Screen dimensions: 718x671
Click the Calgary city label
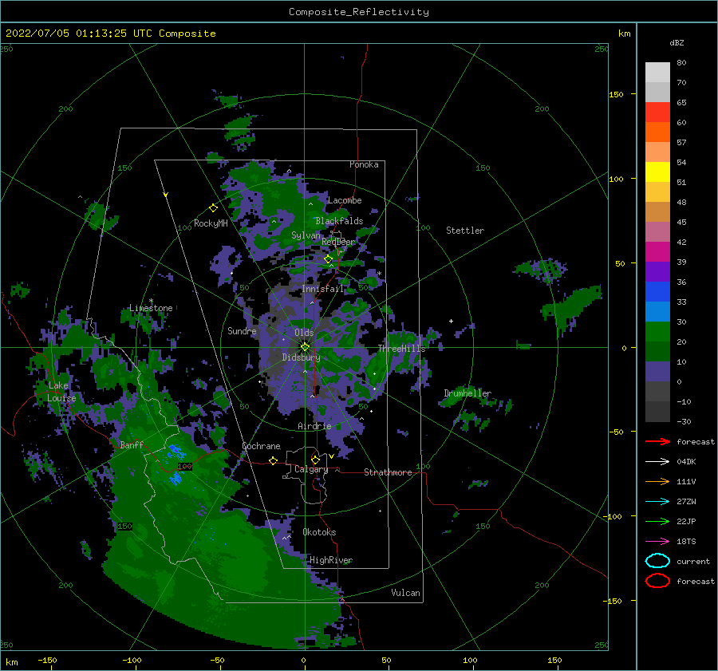coord(311,469)
